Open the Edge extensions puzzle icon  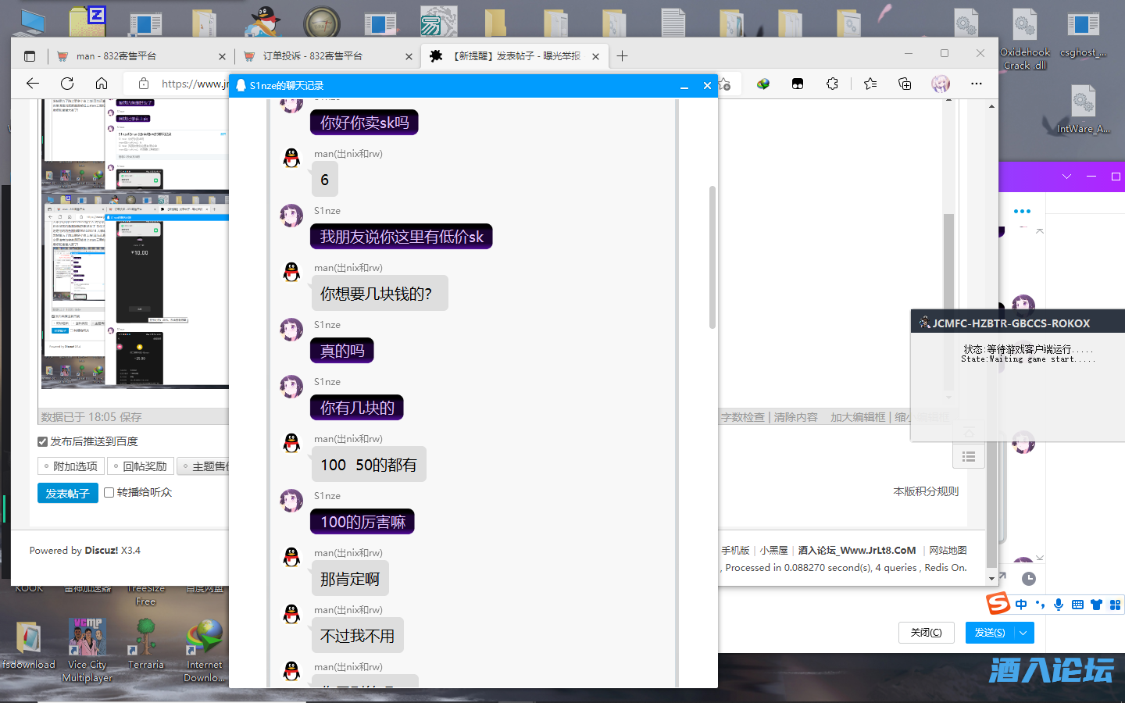[x=832, y=84]
